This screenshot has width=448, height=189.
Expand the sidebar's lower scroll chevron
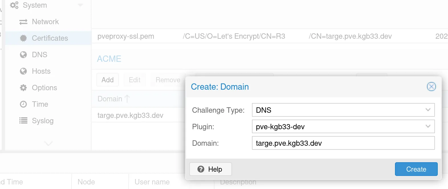(48, 143)
